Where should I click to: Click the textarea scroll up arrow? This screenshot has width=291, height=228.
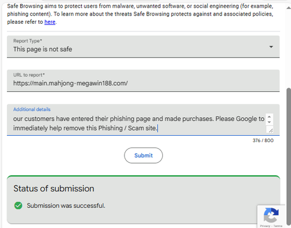(x=269, y=117)
